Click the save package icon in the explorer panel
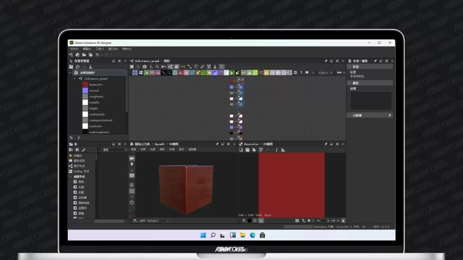The image size is (463, 260). (x=71, y=67)
